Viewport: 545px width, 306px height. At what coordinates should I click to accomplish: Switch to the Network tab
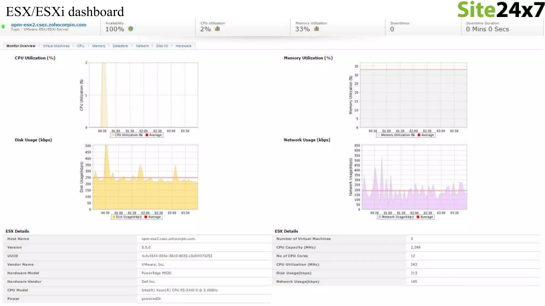142,46
